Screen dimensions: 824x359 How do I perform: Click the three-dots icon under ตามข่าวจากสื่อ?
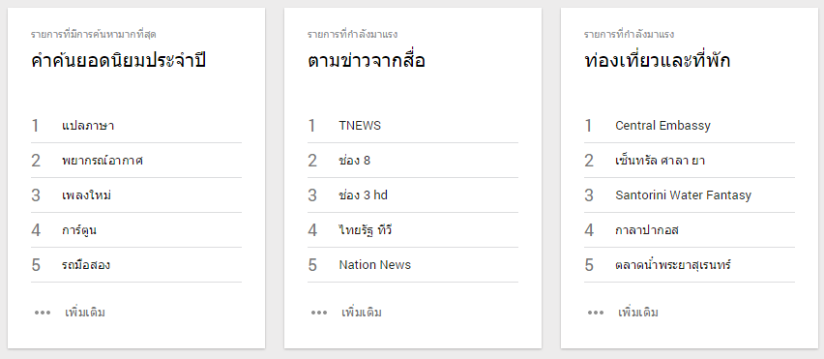coord(319,313)
